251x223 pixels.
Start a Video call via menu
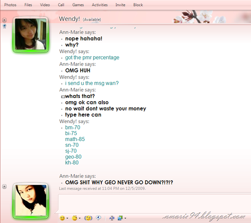(45, 5)
